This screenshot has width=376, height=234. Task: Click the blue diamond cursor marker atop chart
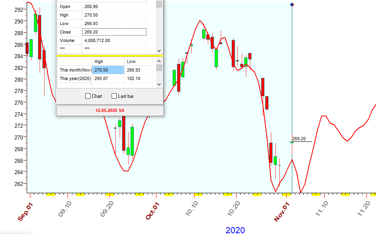(x=292, y=4)
